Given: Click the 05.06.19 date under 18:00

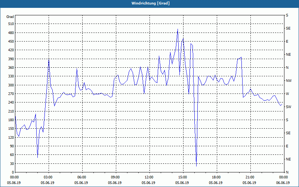Looking at the screenshot, I should pos(216,183).
